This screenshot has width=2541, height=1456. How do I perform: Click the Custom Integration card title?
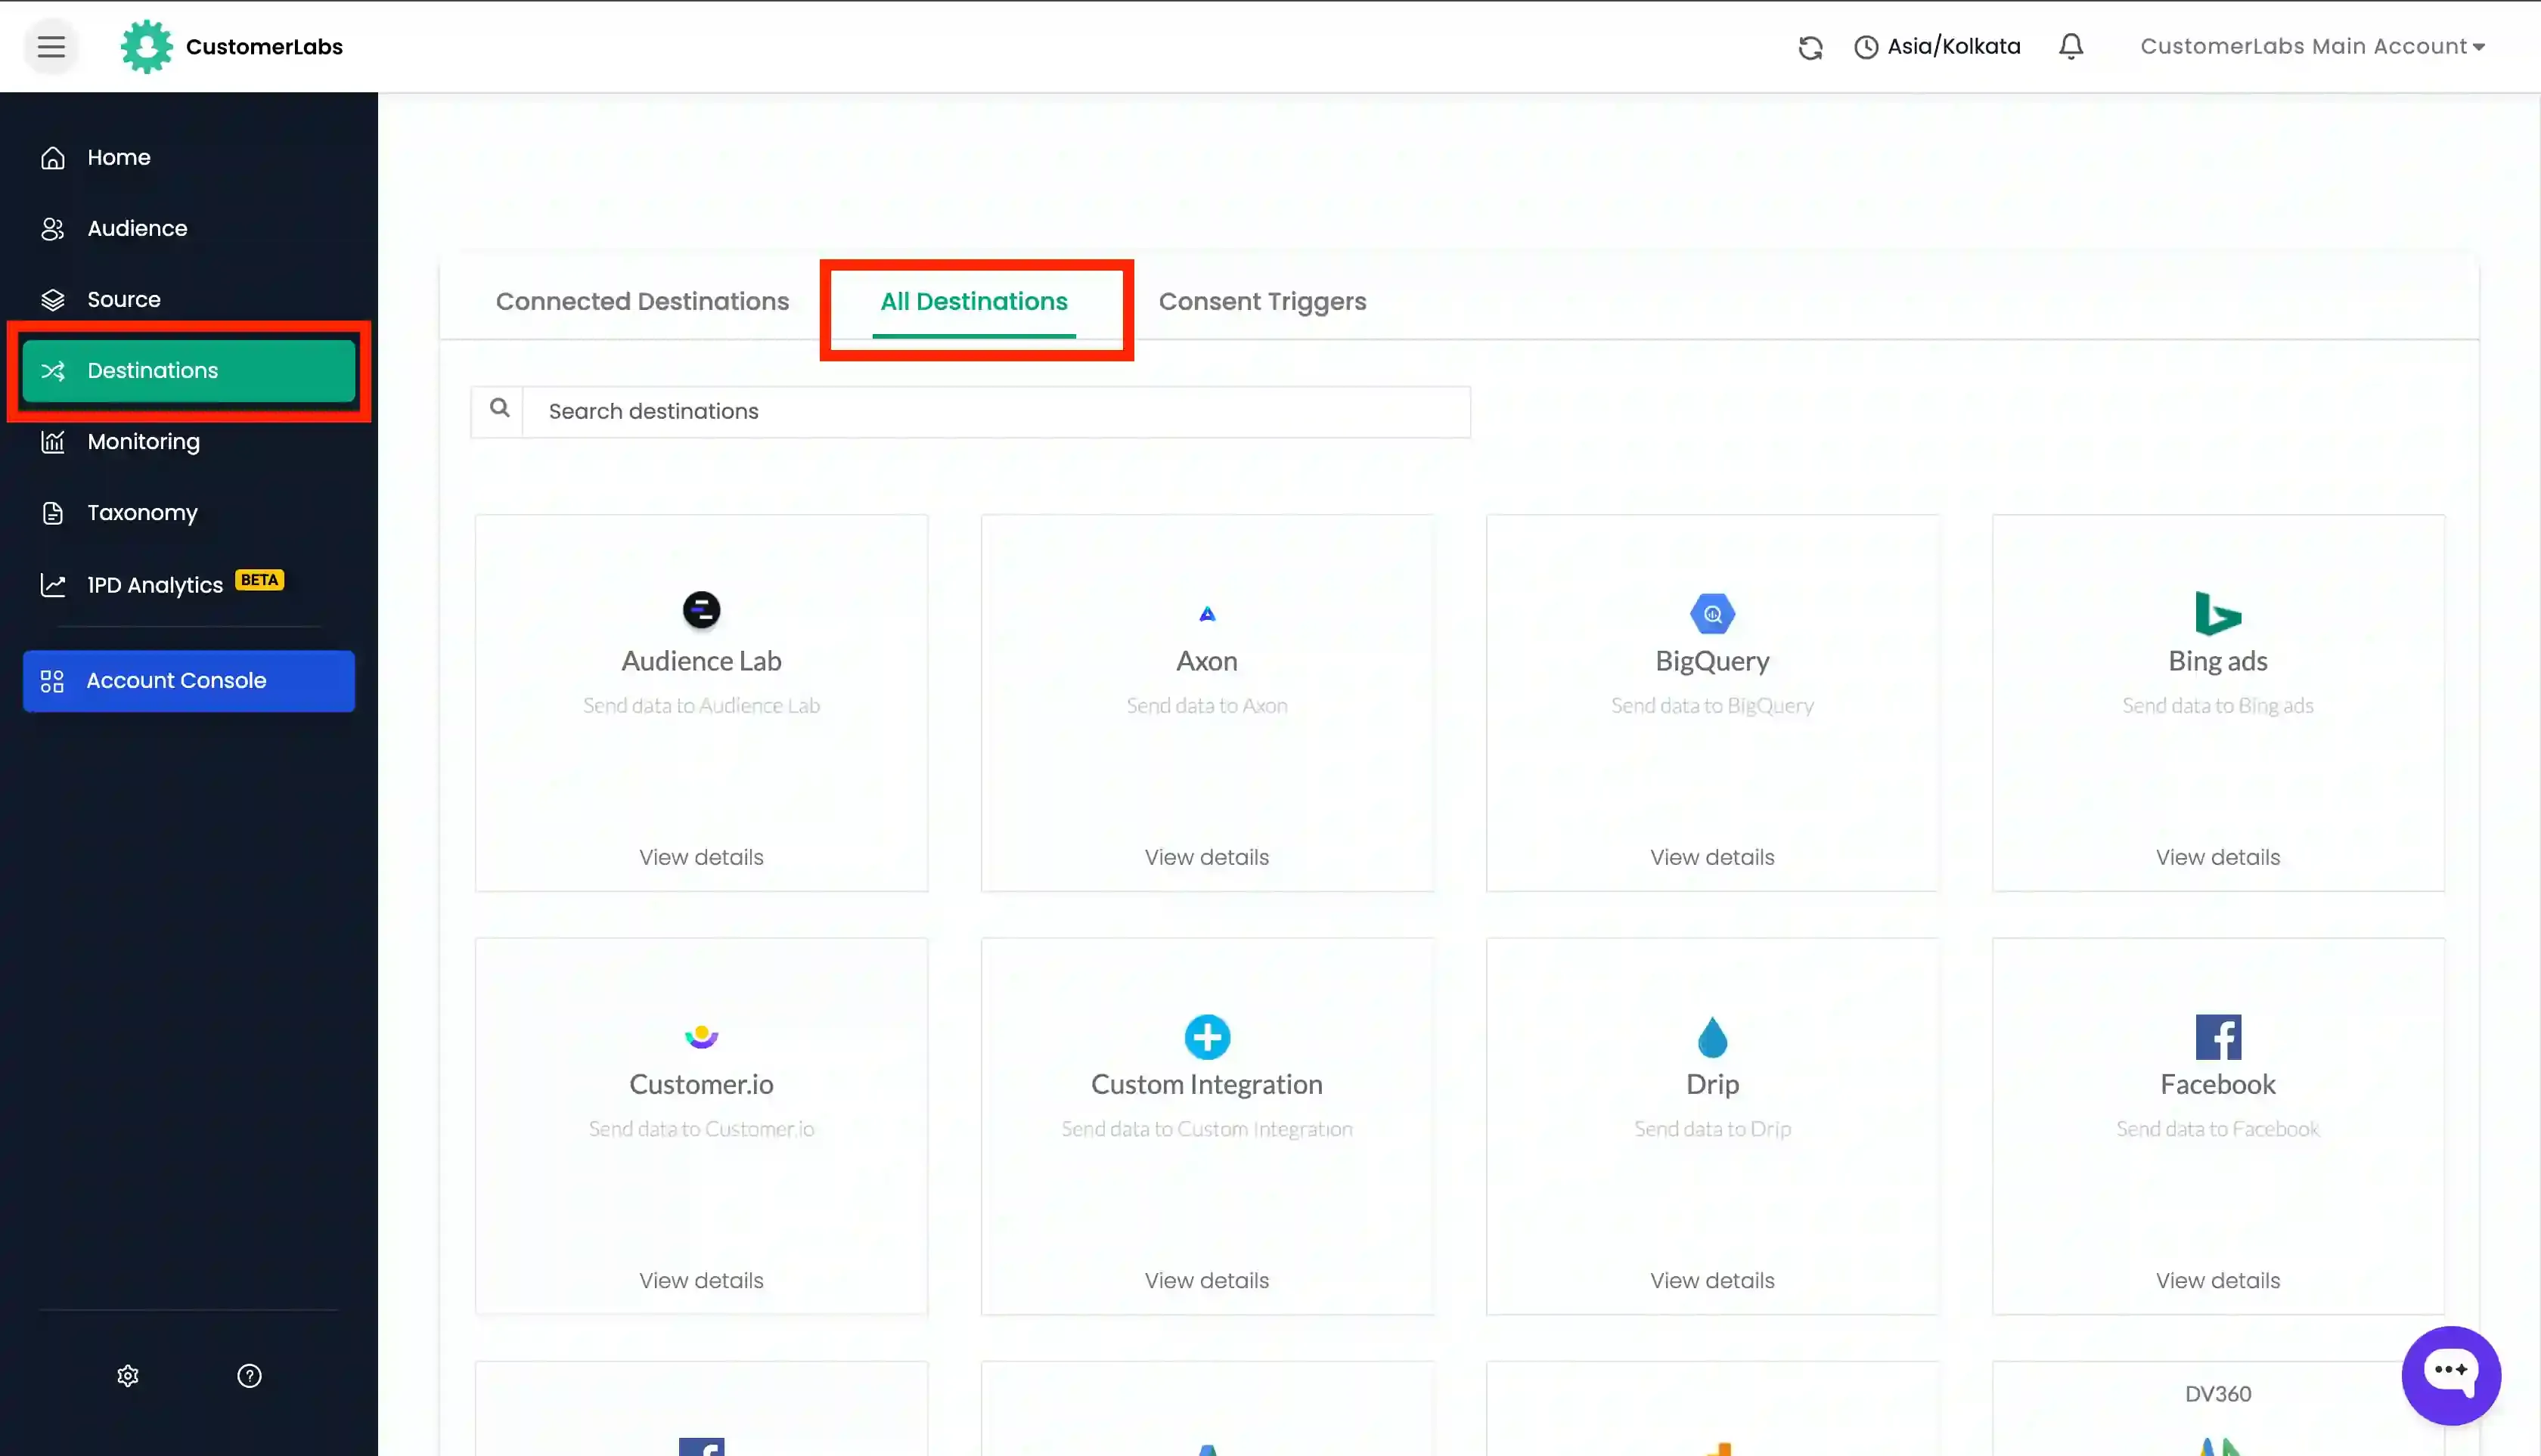(x=1206, y=1084)
